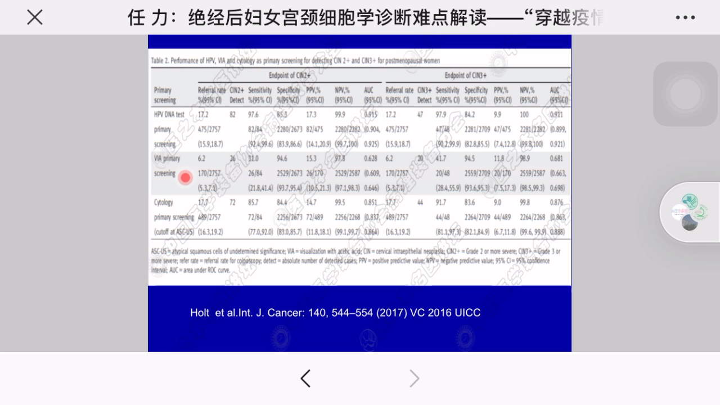
Task: Open the floating mini-program bubble
Action: pos(691,212)
